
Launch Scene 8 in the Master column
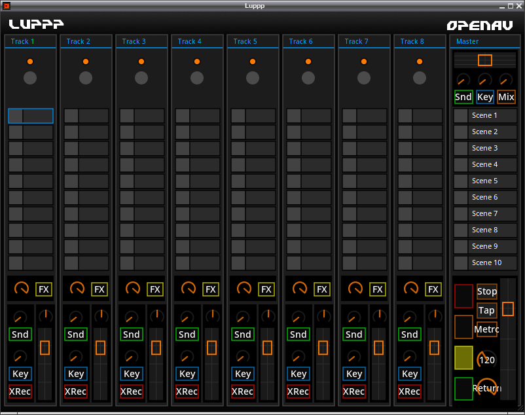point(485,230)
